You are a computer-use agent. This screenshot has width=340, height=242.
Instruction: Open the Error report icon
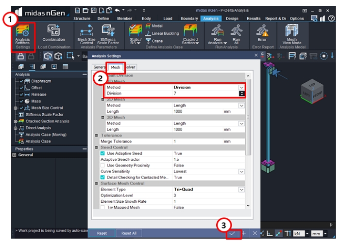coord(262,33)
